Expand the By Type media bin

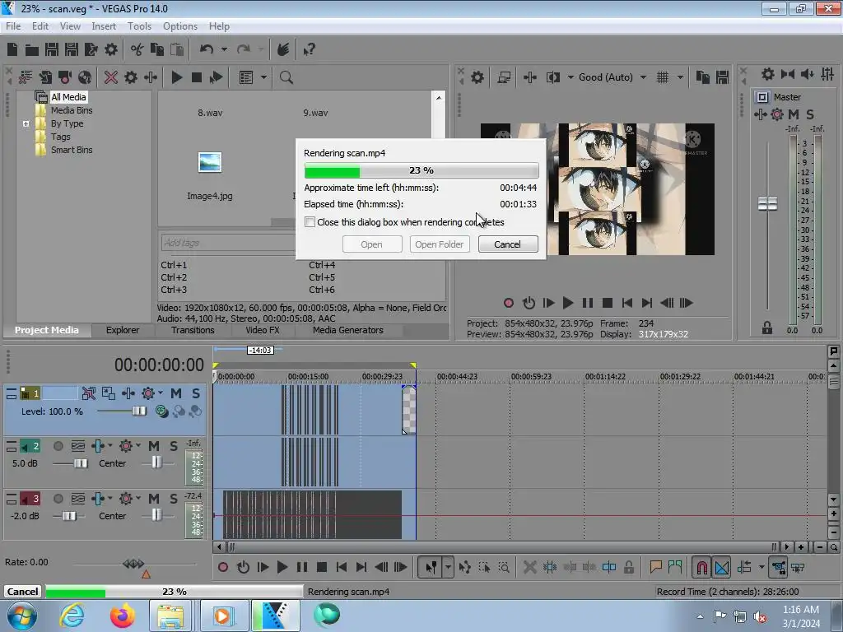pyautogui.click(x=26, y=123)
